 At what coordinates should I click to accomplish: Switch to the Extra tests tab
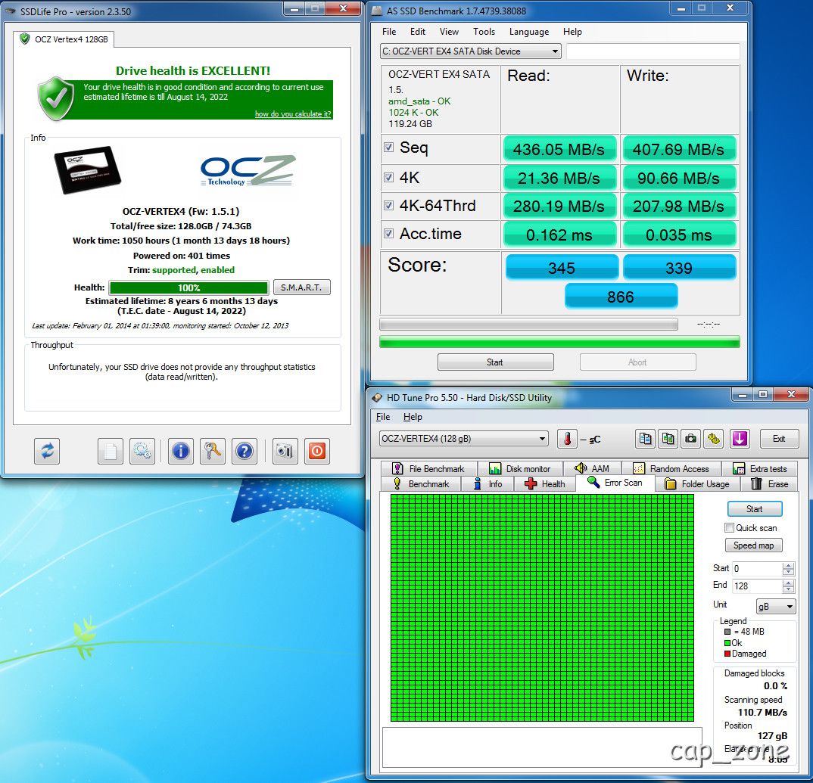pyautogui.click(x=759, y=468)
